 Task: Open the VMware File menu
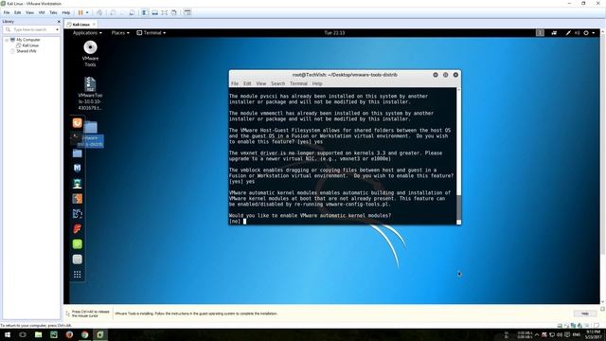7,12
